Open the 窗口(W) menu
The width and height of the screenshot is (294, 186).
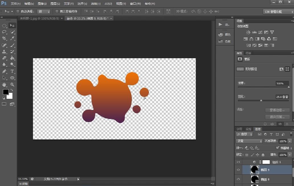pos(135,4)
